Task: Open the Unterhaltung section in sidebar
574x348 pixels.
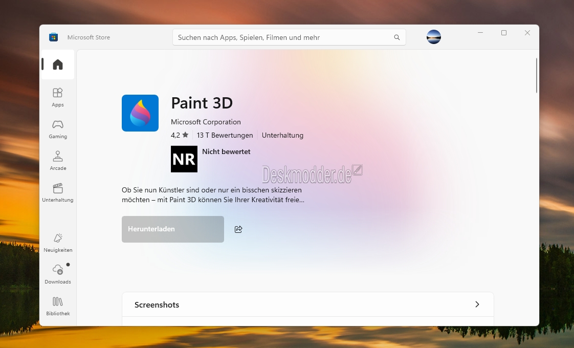Action: click(x=58, y=193)
